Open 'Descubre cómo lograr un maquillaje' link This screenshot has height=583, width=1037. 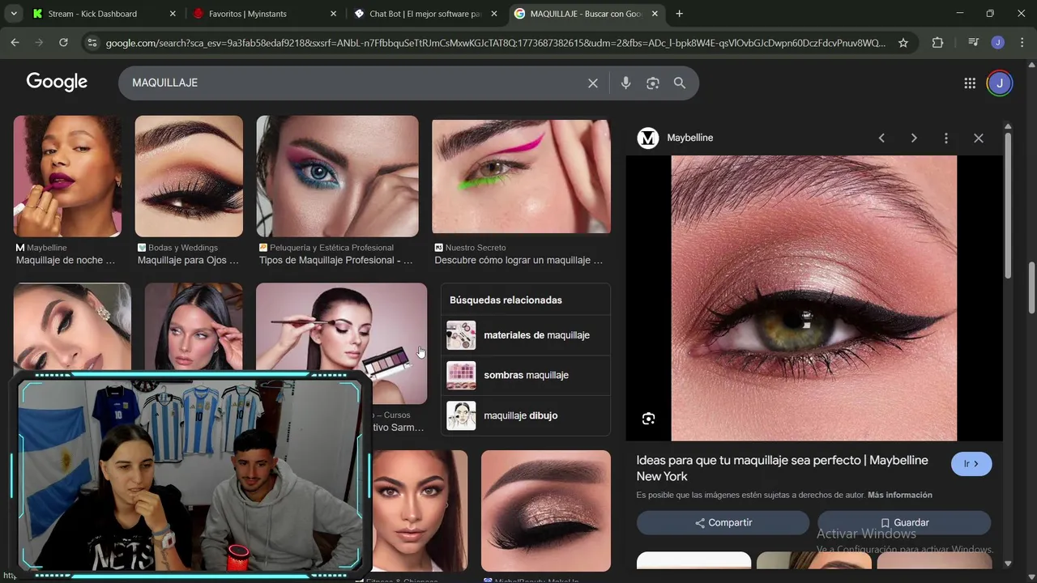(x=518, y=260)
